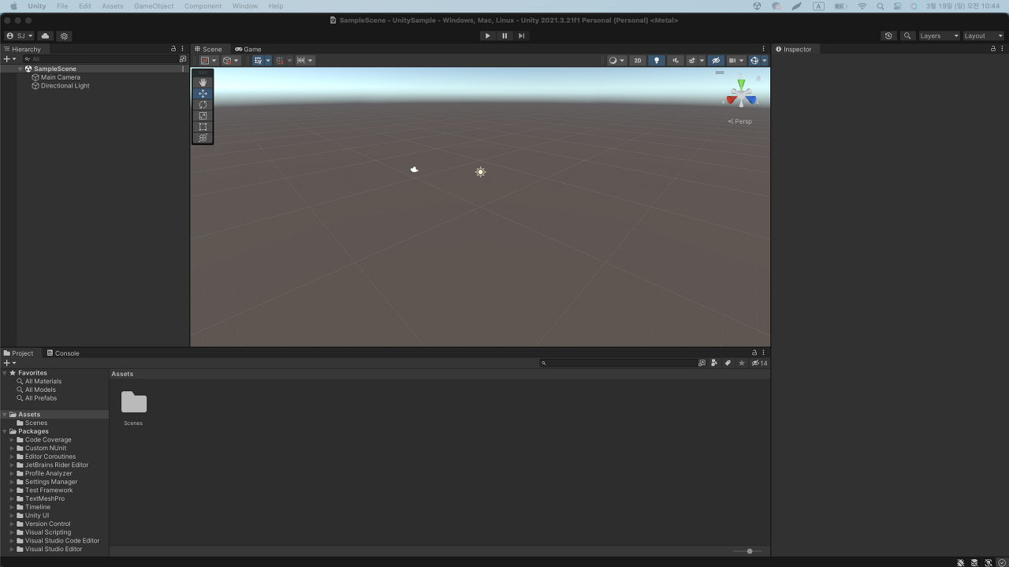Toggle camera preview icon in Scene toolbar

pyautogui.click(x=733, y=60)
